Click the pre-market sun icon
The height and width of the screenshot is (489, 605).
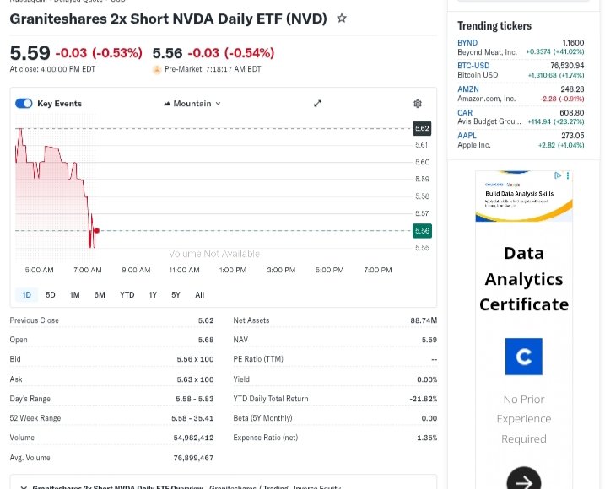[x=157, y=69]
